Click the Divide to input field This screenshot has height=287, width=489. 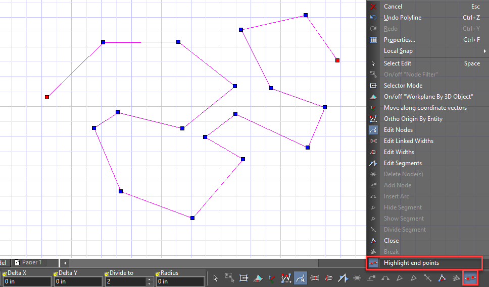click(x=126, y=281)
